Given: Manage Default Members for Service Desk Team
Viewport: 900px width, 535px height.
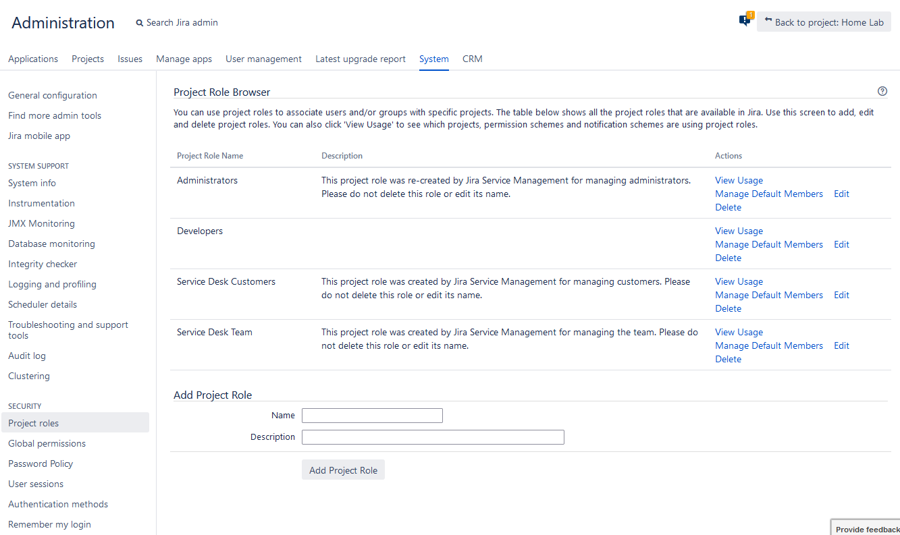Looking at the screenshot, I should (769, 345).
